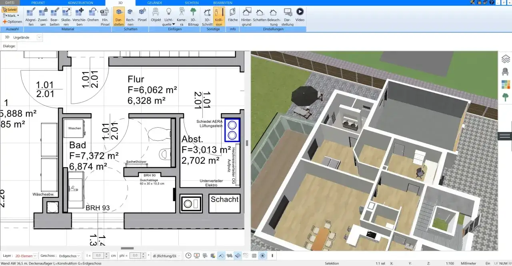
Task: Click the monitor icon in bottom toolbar
Action: click(197, 256)
